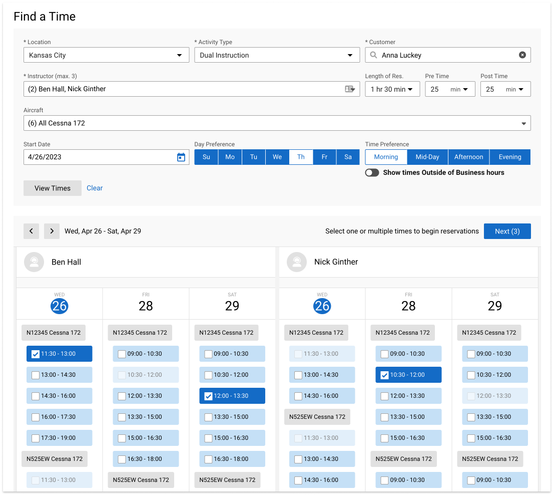Click the View Times button
555x497 pixels.
[x=52, y=188]
